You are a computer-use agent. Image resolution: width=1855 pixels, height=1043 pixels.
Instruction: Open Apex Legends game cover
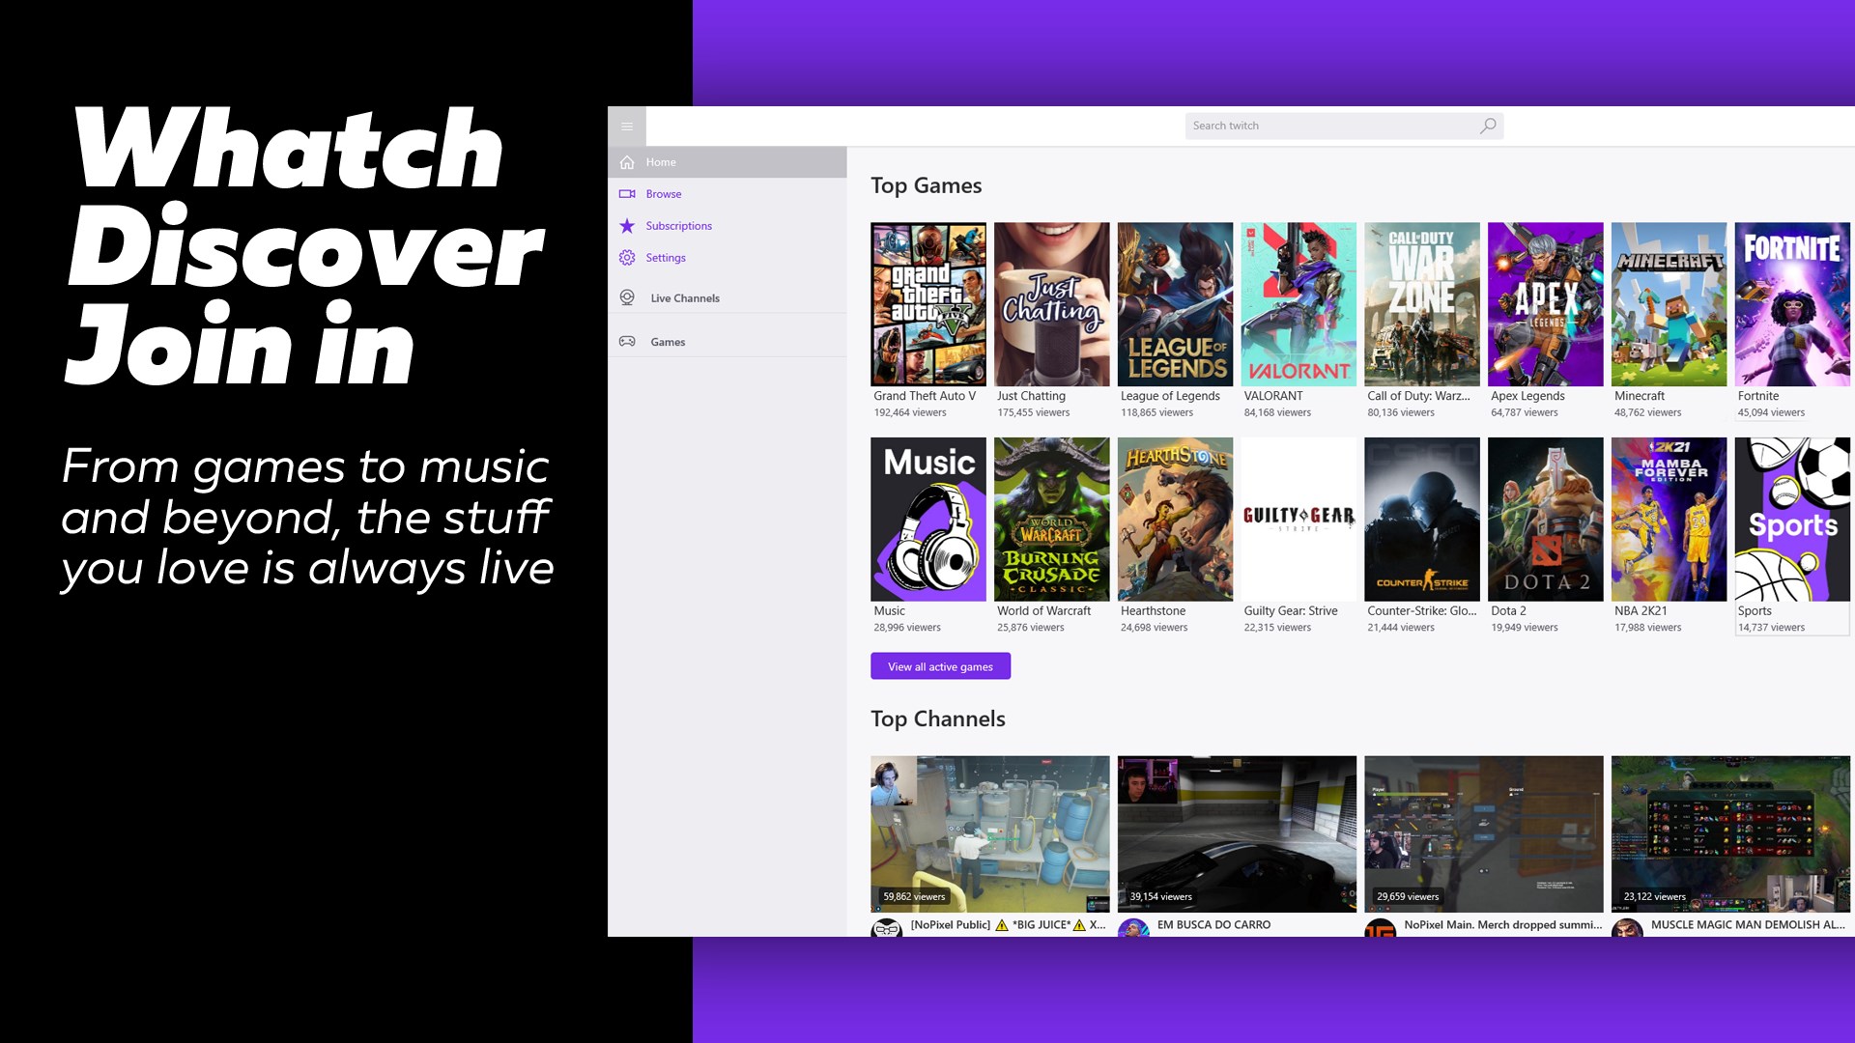coord(1545,304)
